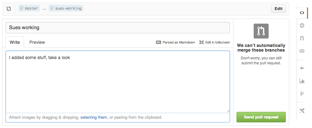
Task: Click the compare branches icon at top left
Action: click(9, 9)
